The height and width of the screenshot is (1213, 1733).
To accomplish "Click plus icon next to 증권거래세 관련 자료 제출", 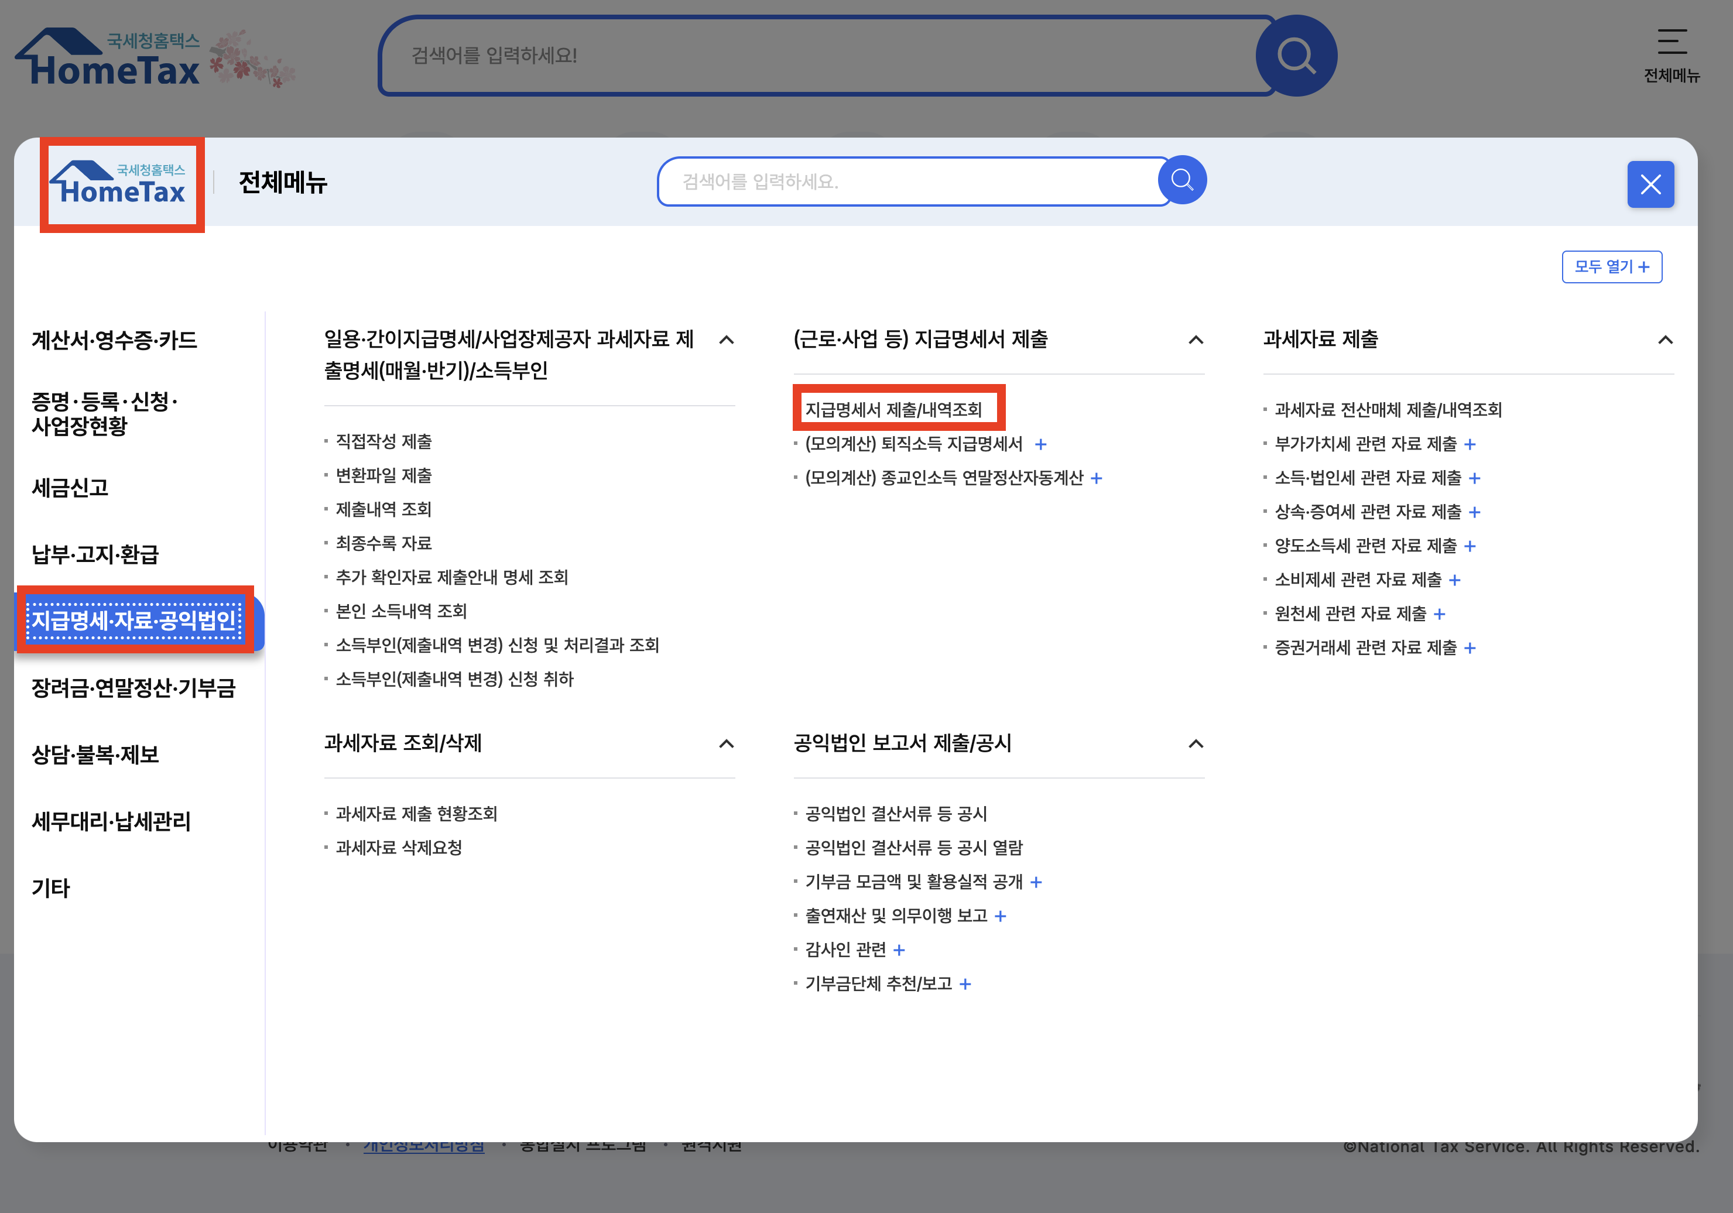I will [x=1470, y=649].
